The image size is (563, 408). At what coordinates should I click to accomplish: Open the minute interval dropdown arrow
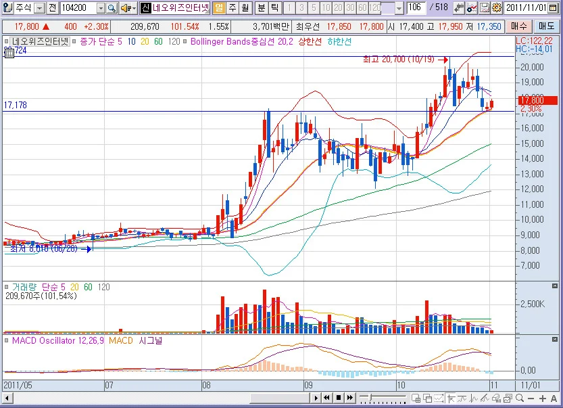399,8
